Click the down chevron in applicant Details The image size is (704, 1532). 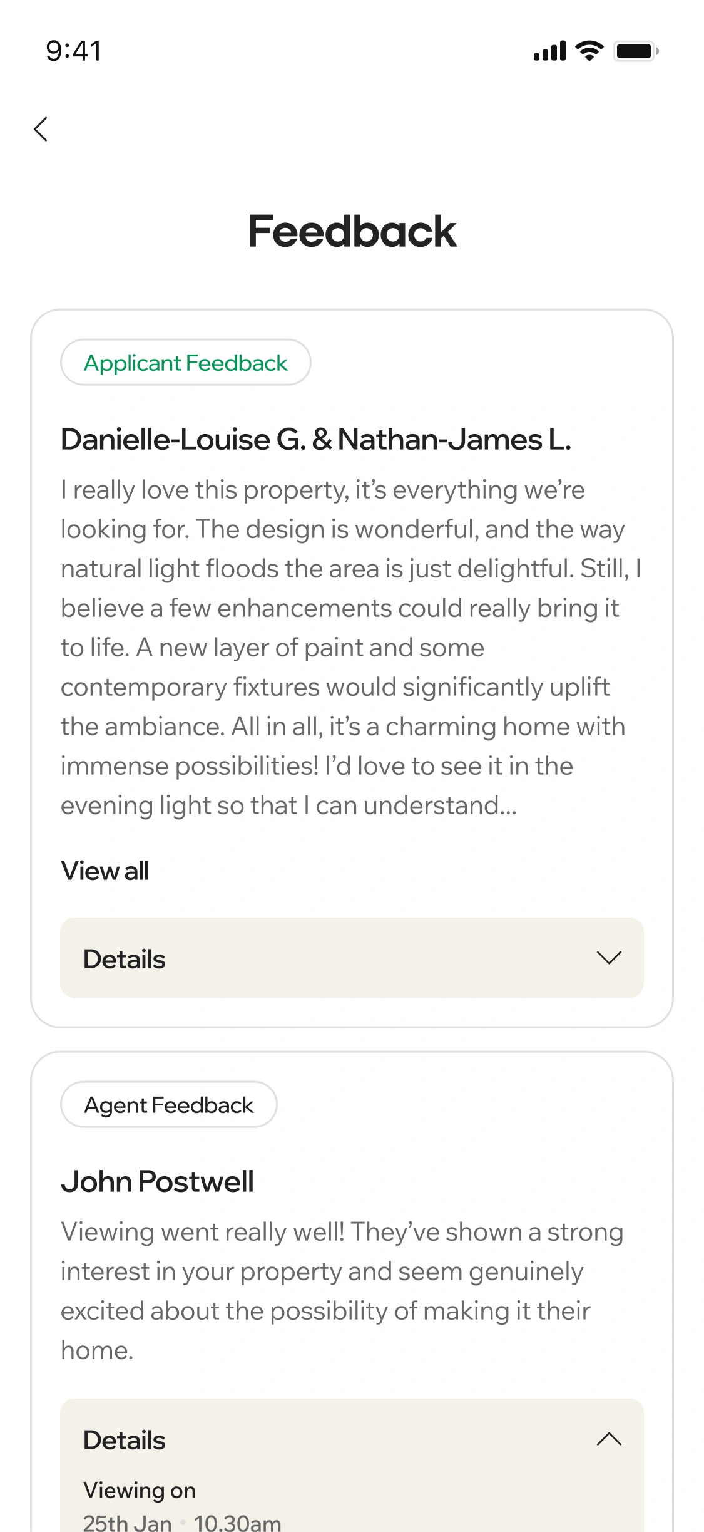click(x=609, y=958)
